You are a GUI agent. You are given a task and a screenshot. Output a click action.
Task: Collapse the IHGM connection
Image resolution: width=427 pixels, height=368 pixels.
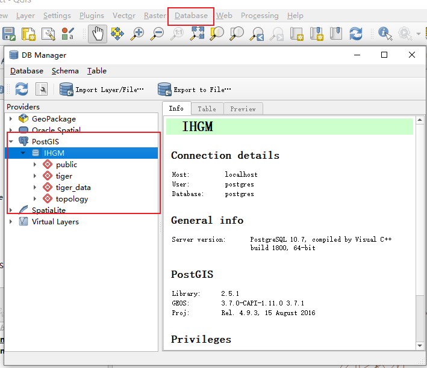(23, 153)
